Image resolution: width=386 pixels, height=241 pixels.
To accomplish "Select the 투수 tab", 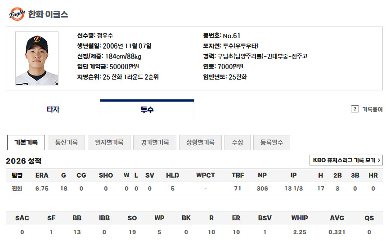I will (147, 109).
